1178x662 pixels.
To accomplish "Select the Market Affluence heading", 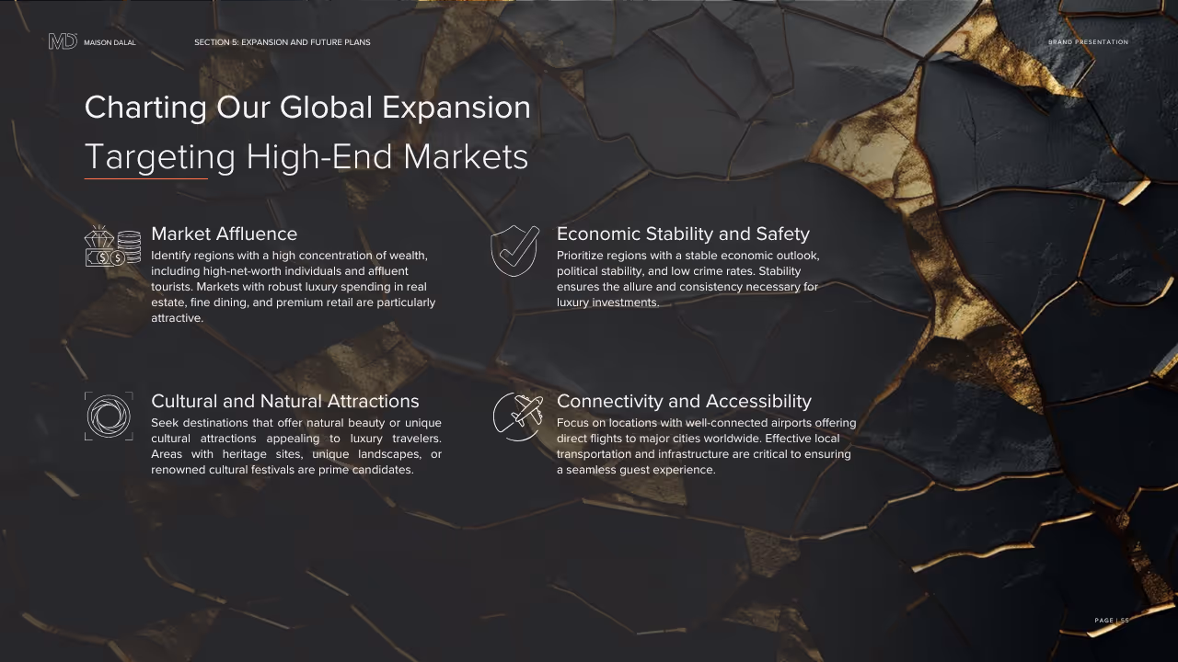I will [224, 234].
